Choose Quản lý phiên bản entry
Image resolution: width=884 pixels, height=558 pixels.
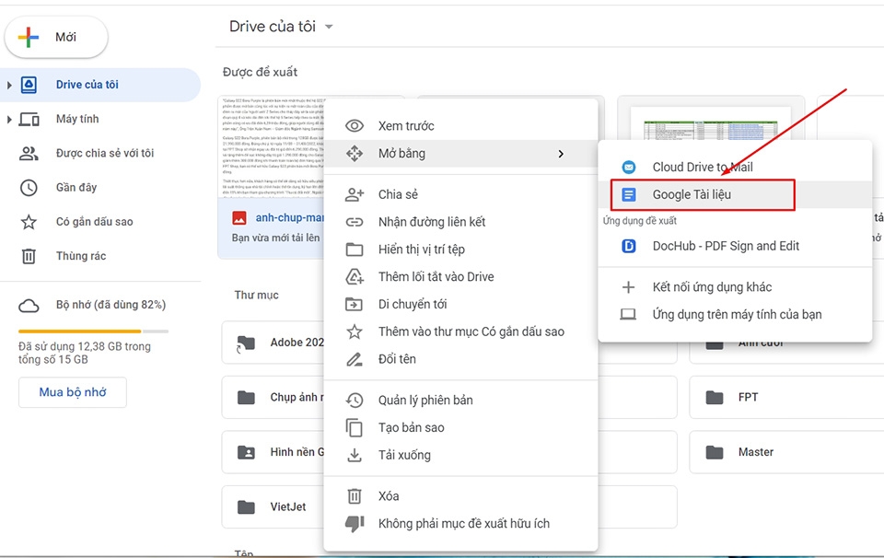[x=460, y=401]
